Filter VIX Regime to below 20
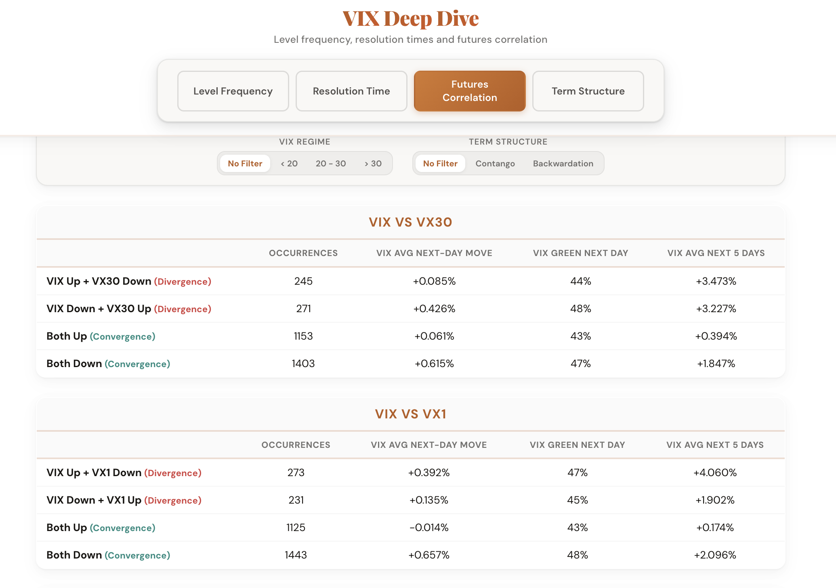 pos(288,163)
